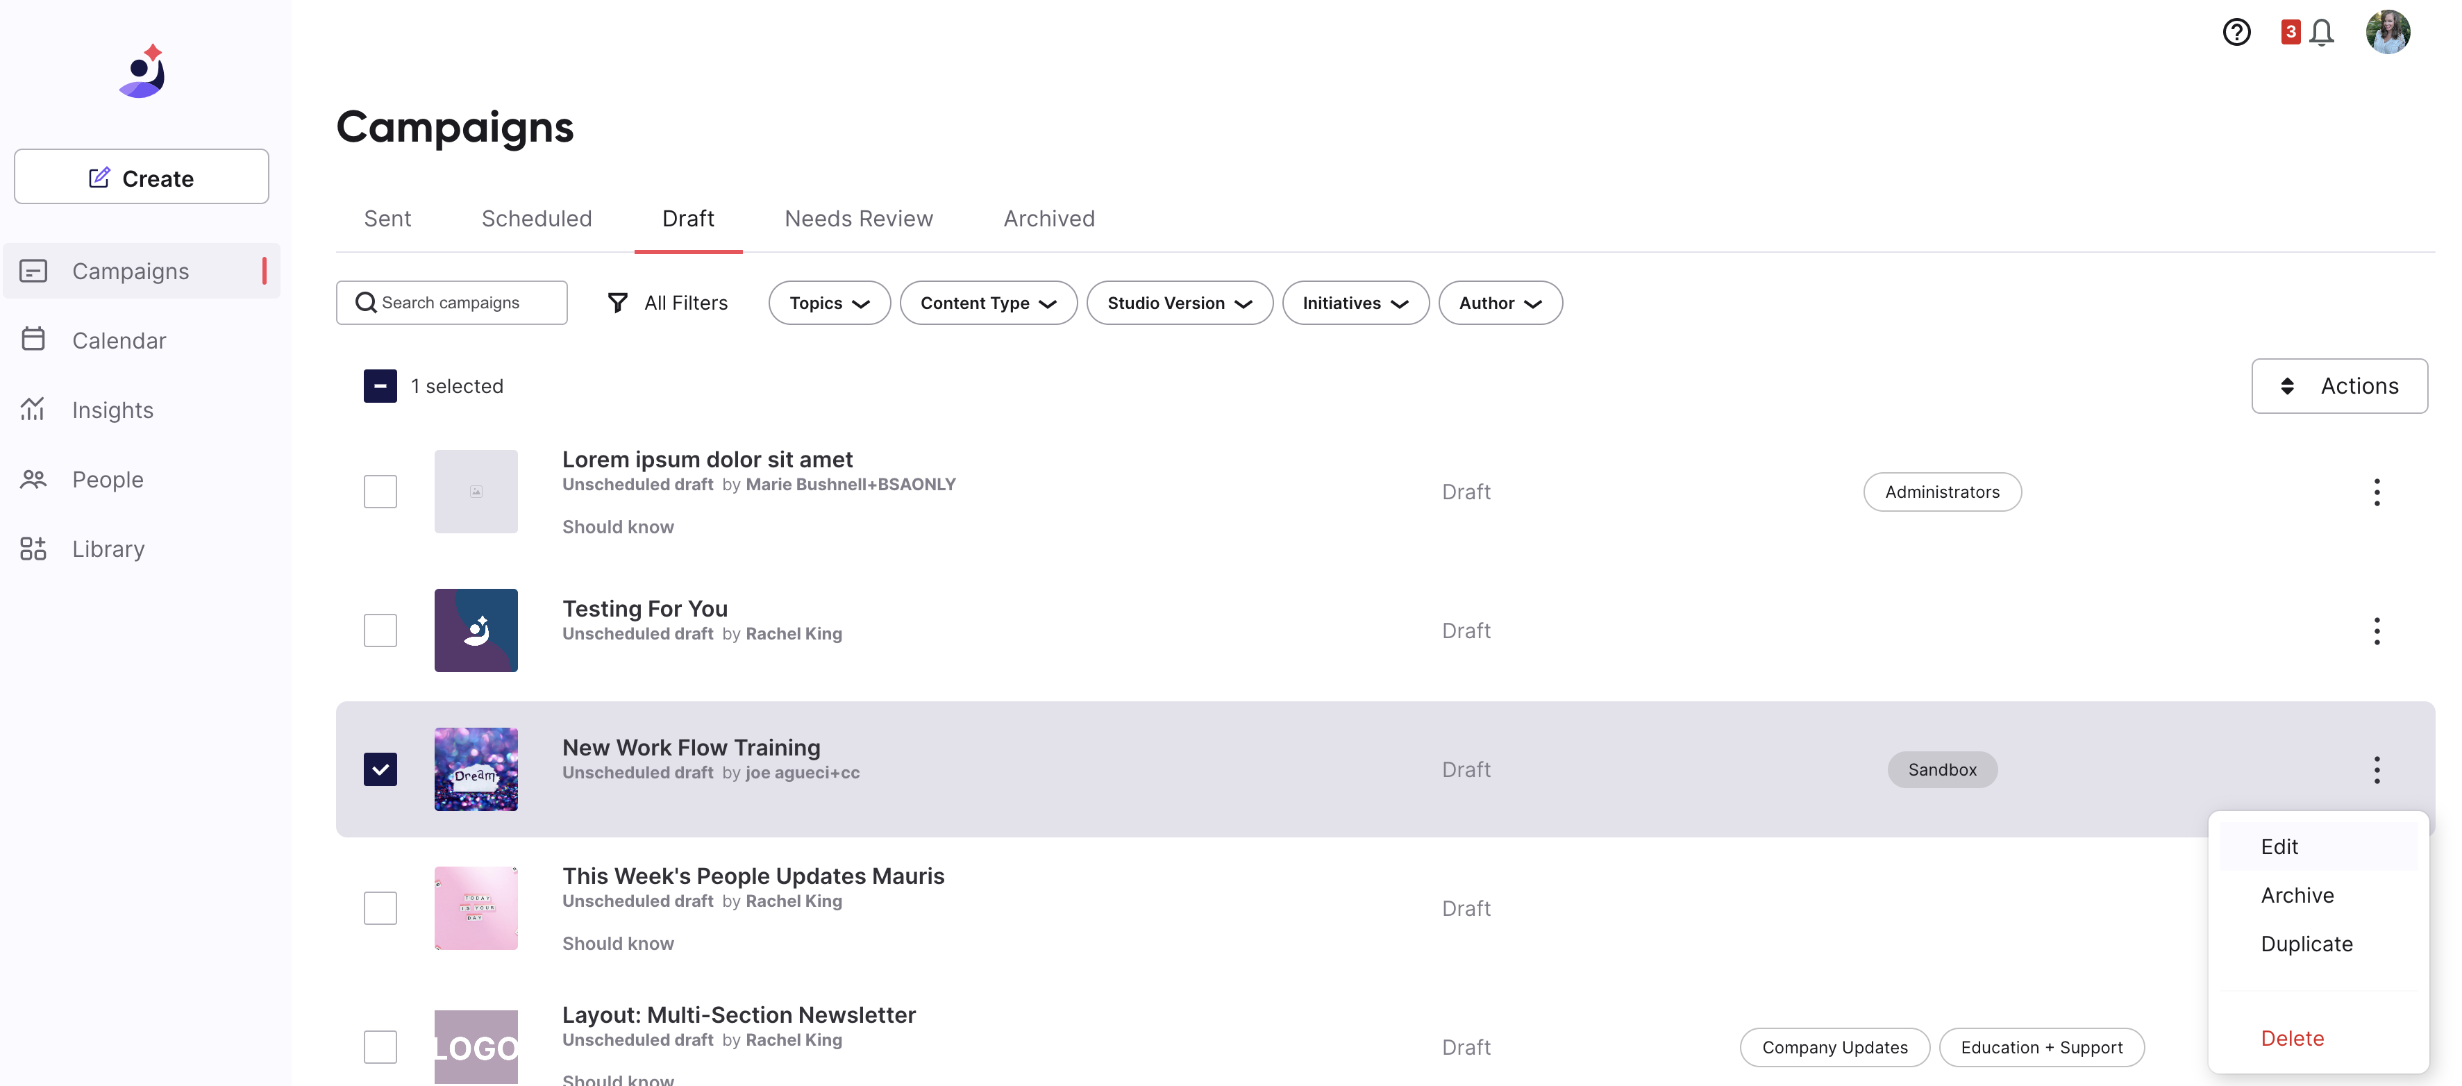Go to Insights in sidebar
This screenshot has height=1086, width=2462.
(112, 410)
